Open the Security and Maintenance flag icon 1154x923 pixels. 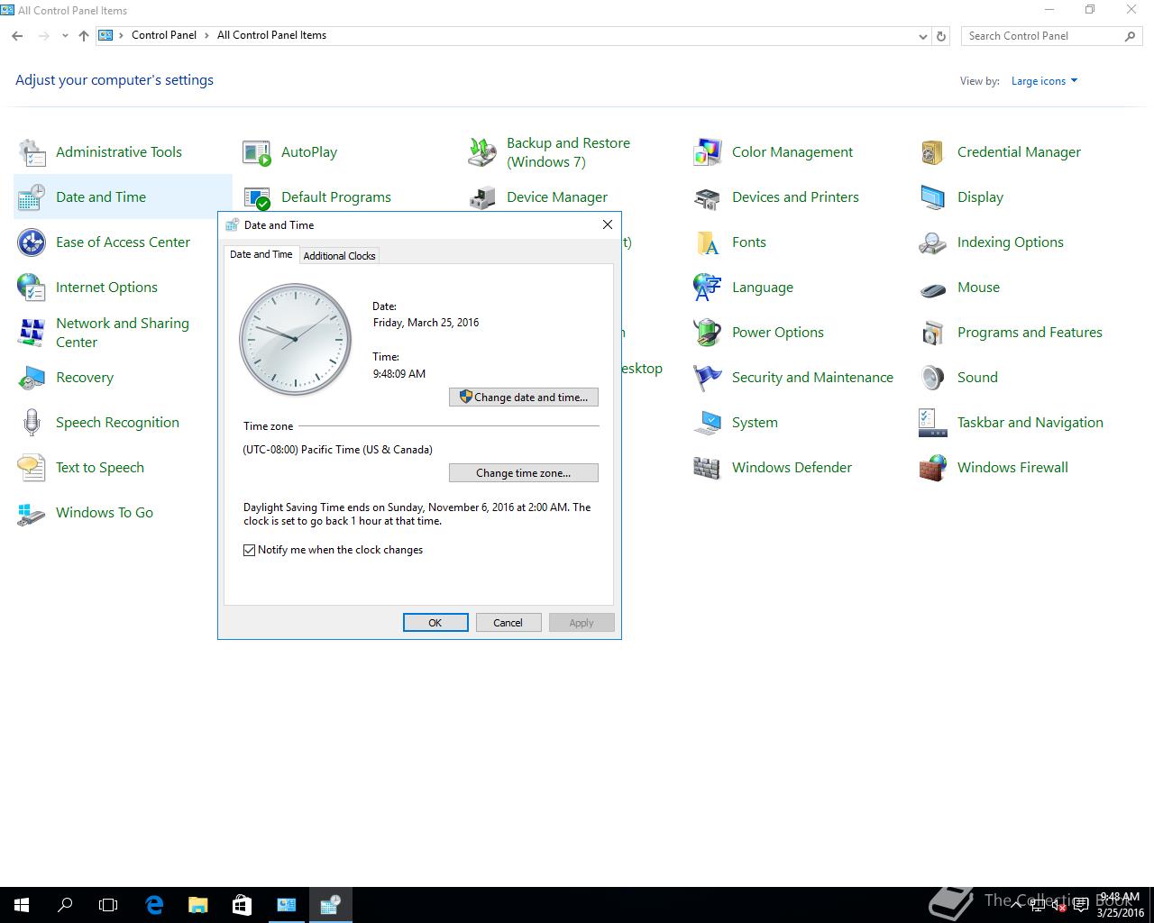708,378
